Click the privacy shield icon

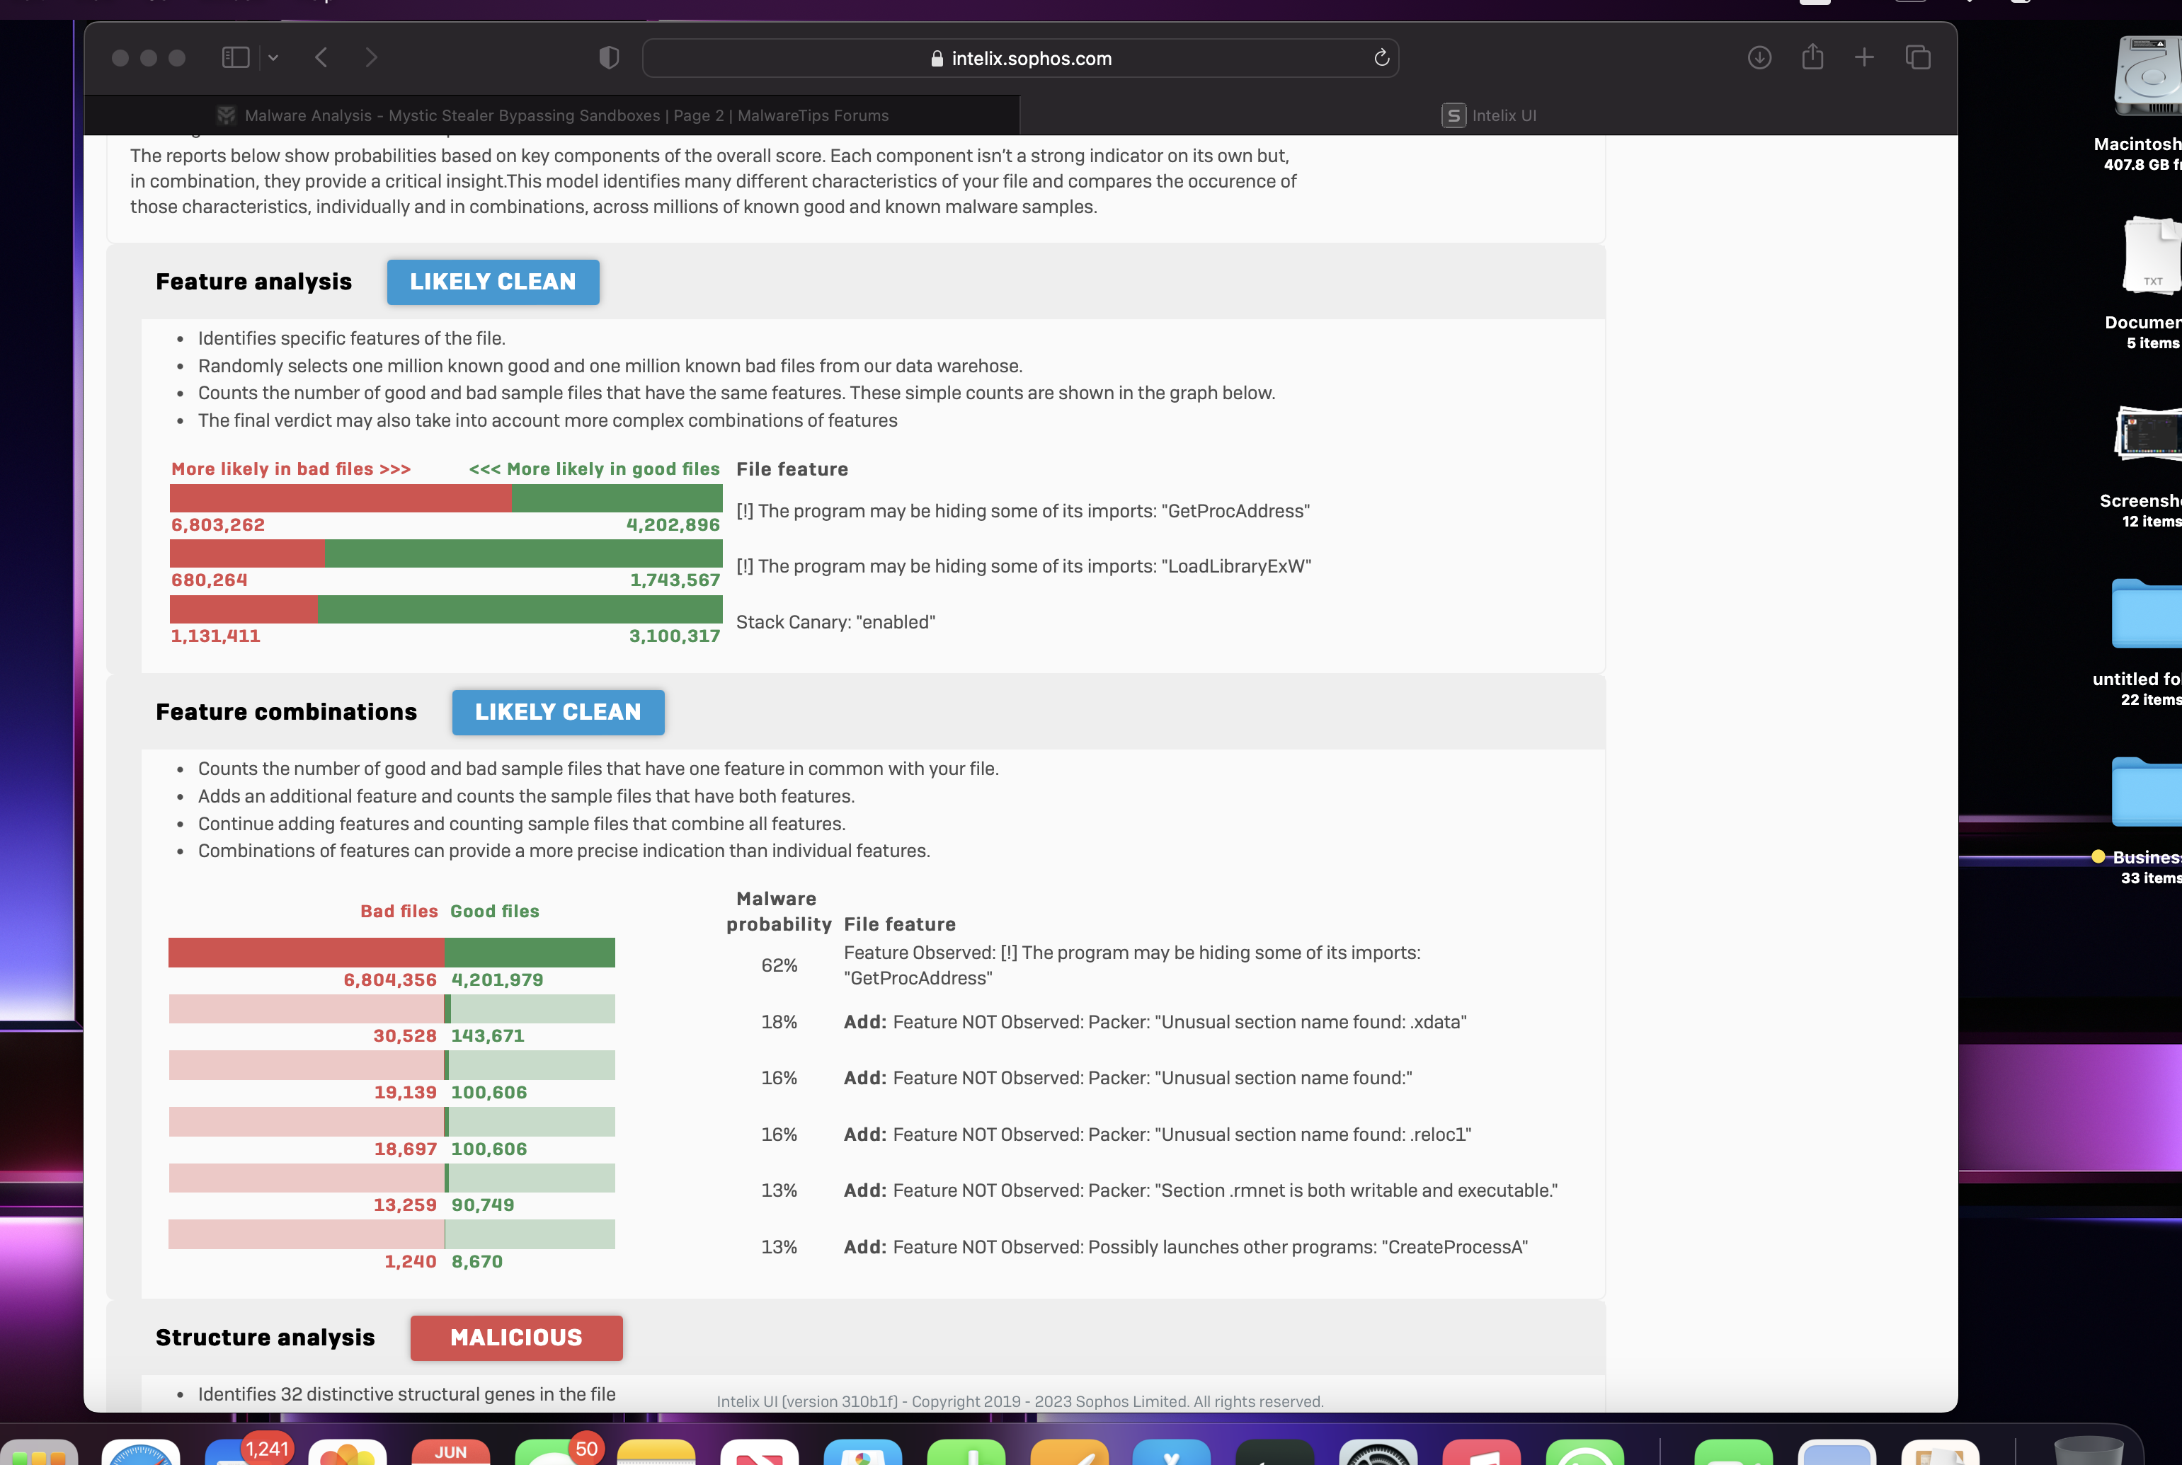click(610, 58)
